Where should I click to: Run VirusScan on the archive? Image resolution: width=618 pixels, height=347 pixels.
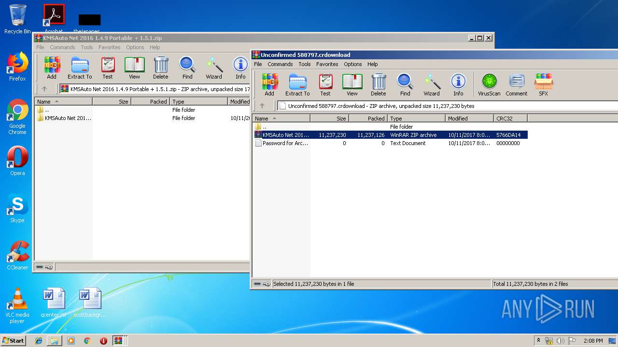point(489,85)
